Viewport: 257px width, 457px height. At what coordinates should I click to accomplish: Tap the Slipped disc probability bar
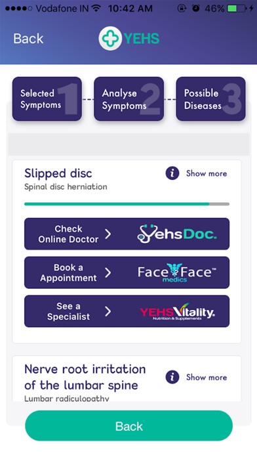pos(127,204)
